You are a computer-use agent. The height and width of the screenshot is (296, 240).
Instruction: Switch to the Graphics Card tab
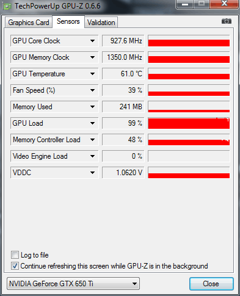coord(29,23)
